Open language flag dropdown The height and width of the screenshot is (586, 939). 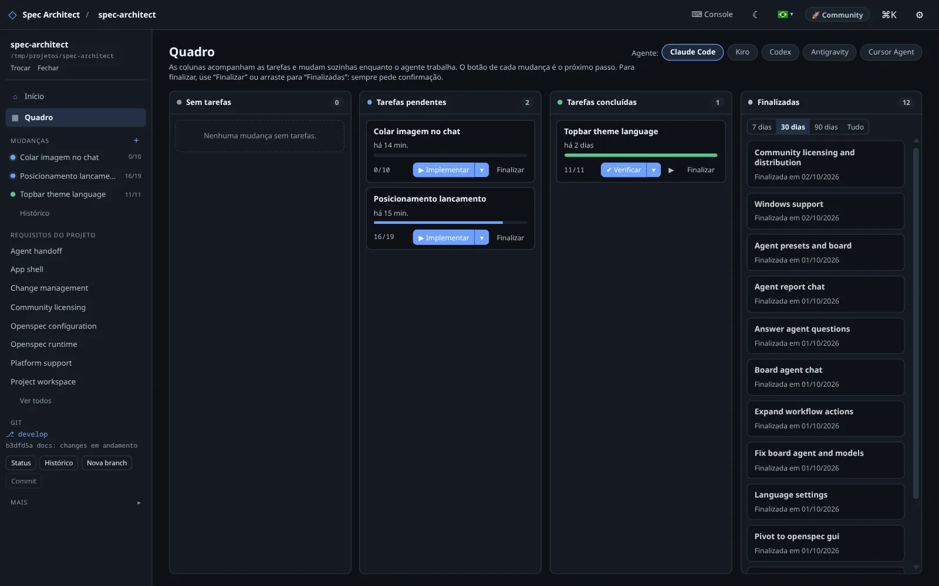pos(785,15)
